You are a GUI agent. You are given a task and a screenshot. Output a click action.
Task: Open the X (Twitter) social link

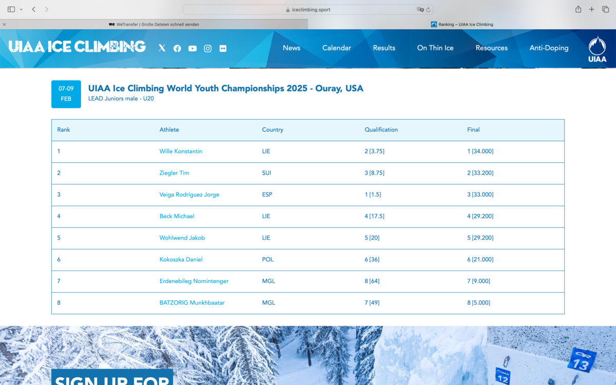click(162, 48)
